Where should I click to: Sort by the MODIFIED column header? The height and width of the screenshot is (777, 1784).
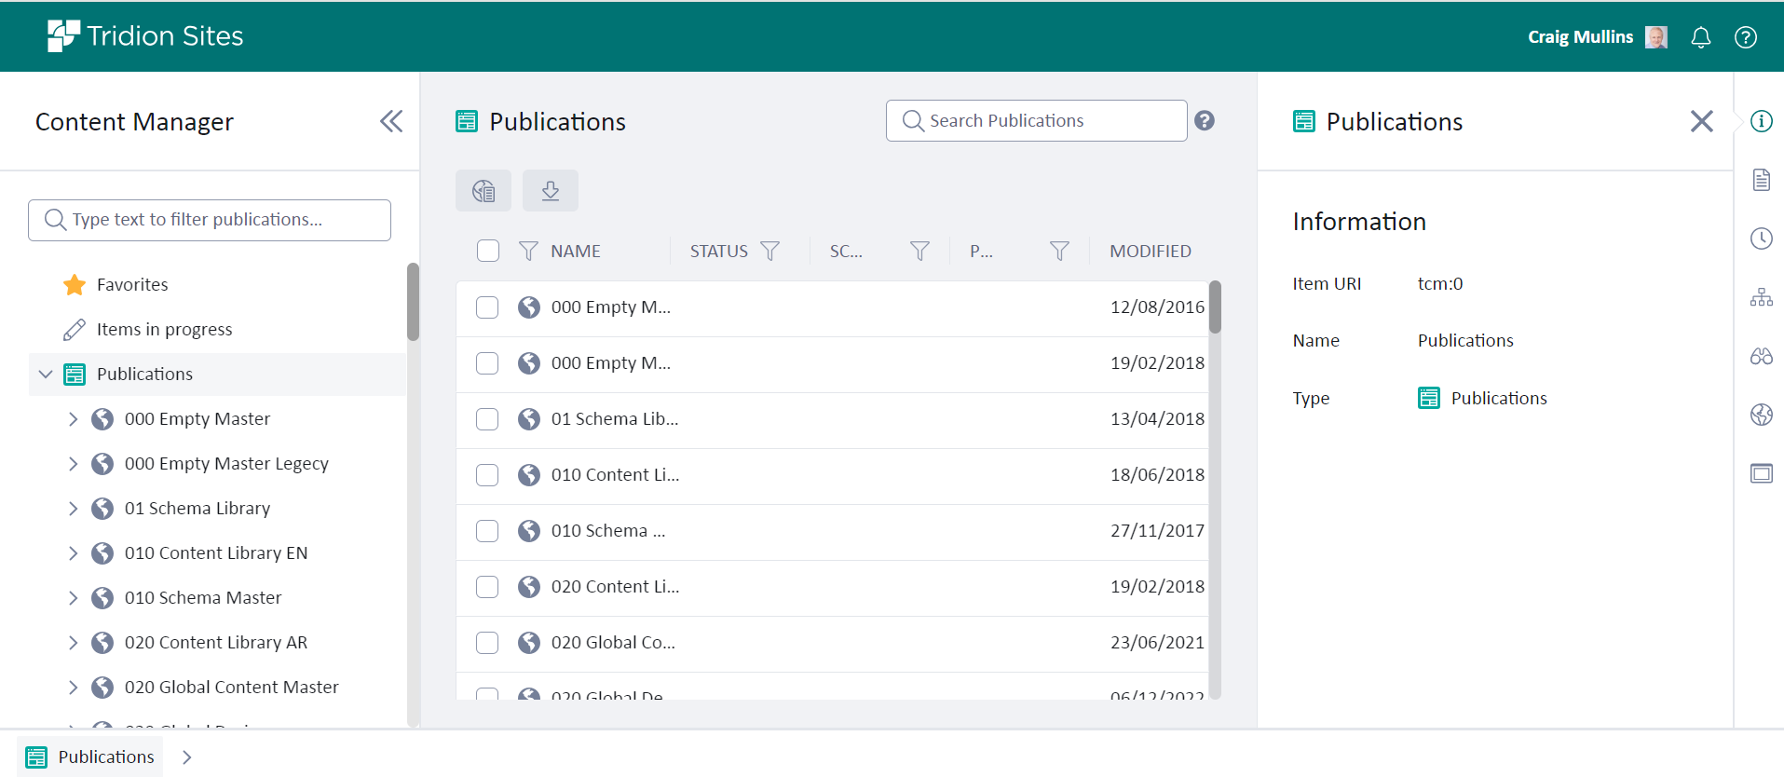click(x=1151, y=251)
